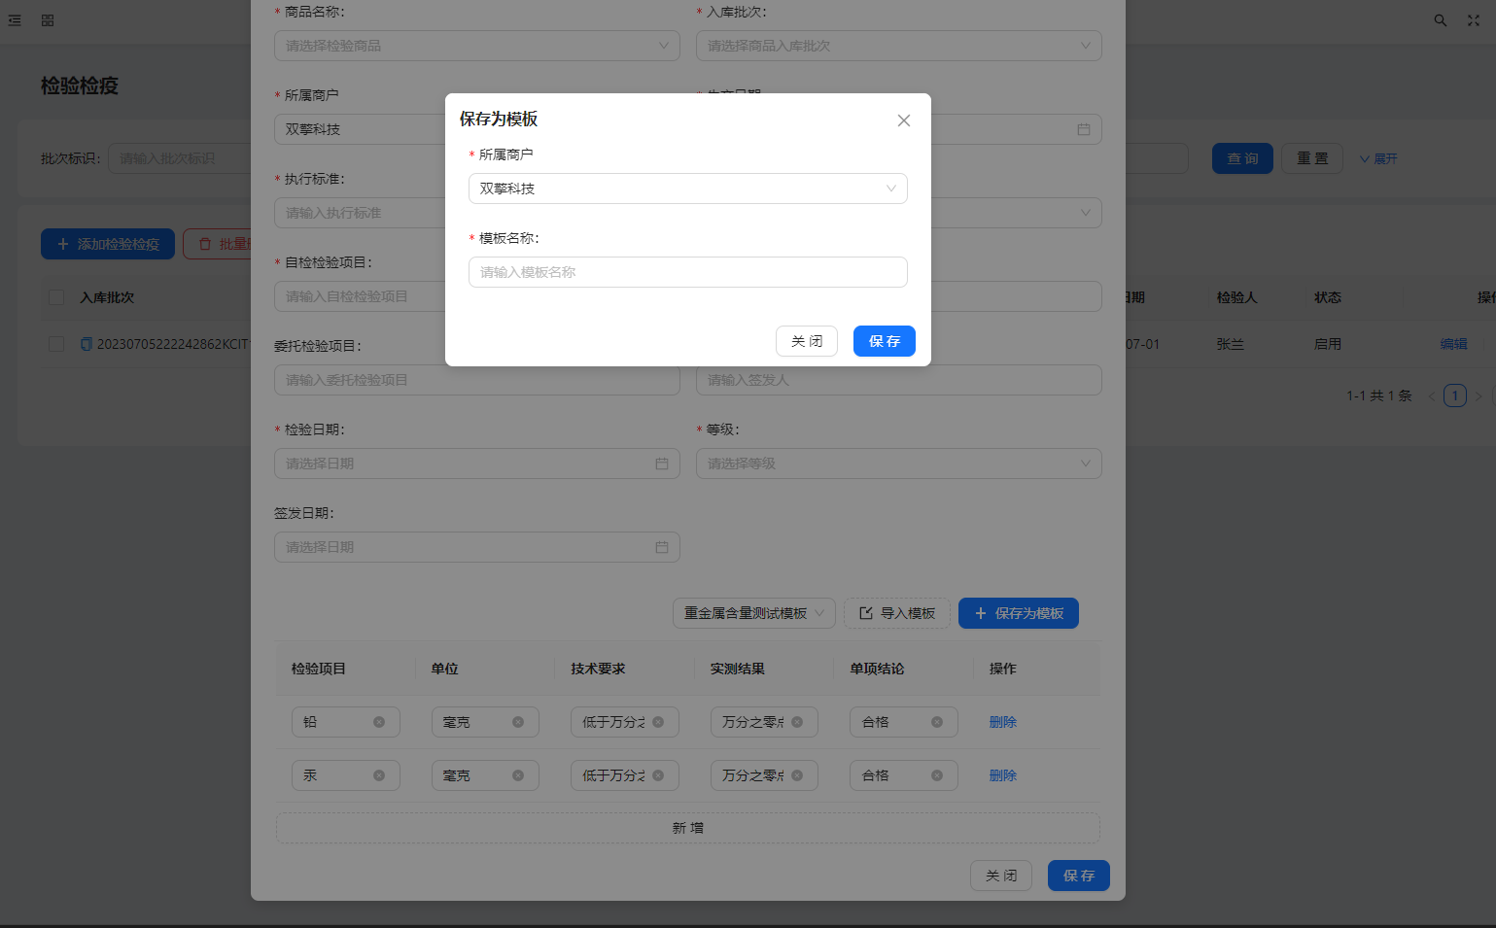Clear 合格 conclusion in 汞 row
This screenshot has width=1496, height=928.
tap(937, 775)
